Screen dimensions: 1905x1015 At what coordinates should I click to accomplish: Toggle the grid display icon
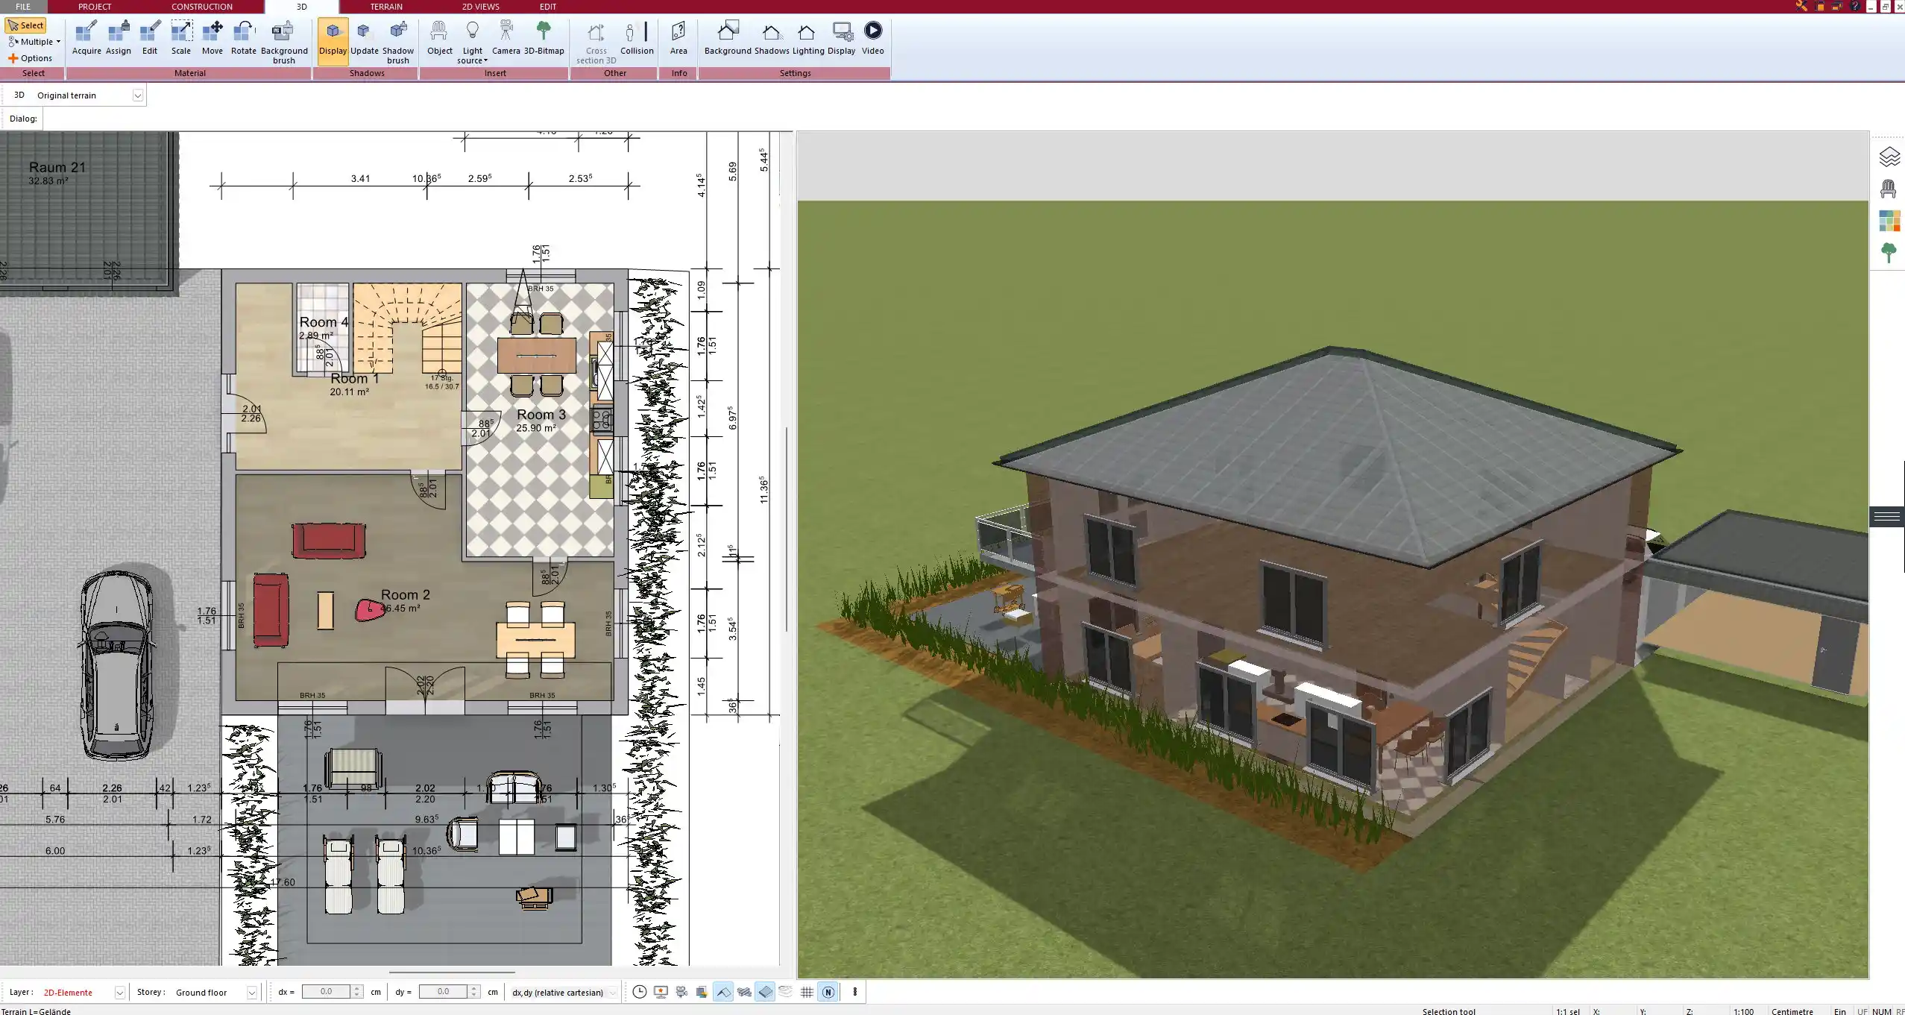click(807, 992)
